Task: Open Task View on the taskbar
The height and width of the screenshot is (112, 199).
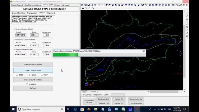Action: pyautogui.click(x=68, y=109)
